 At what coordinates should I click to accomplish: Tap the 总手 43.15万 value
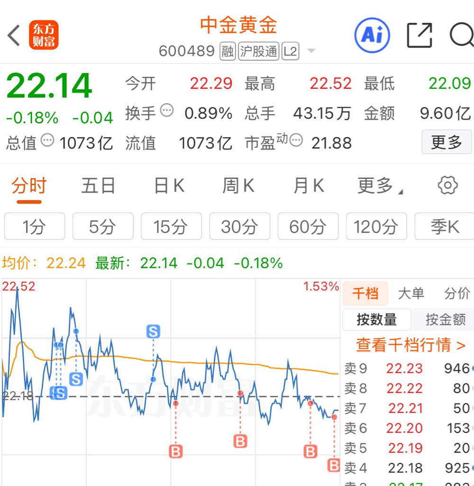(322, 113)
